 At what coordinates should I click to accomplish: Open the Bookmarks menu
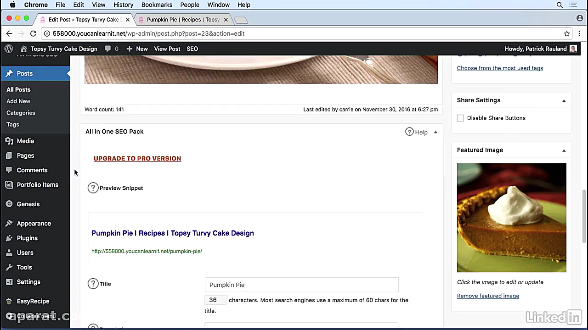click(157, 5)
